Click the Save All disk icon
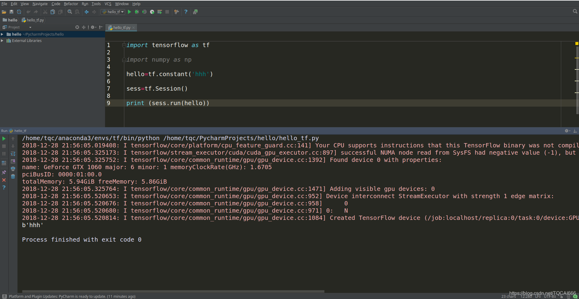Screen dimensions: 579x299 [x=11, y=12]
